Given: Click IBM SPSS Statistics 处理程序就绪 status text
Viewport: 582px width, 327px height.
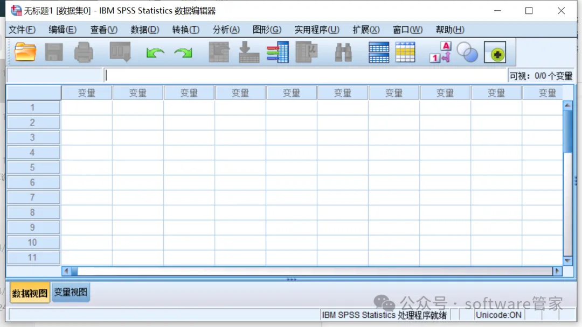Looking at the screenshot, I should [384, 315].
